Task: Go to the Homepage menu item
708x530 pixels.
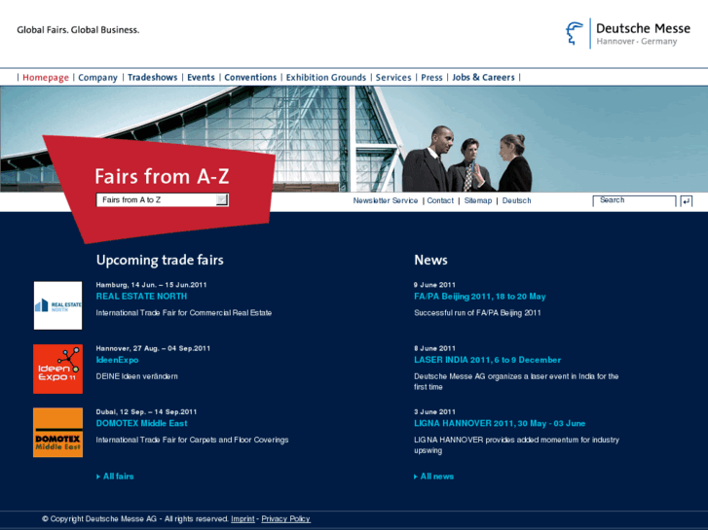Action: pos(46,78)
